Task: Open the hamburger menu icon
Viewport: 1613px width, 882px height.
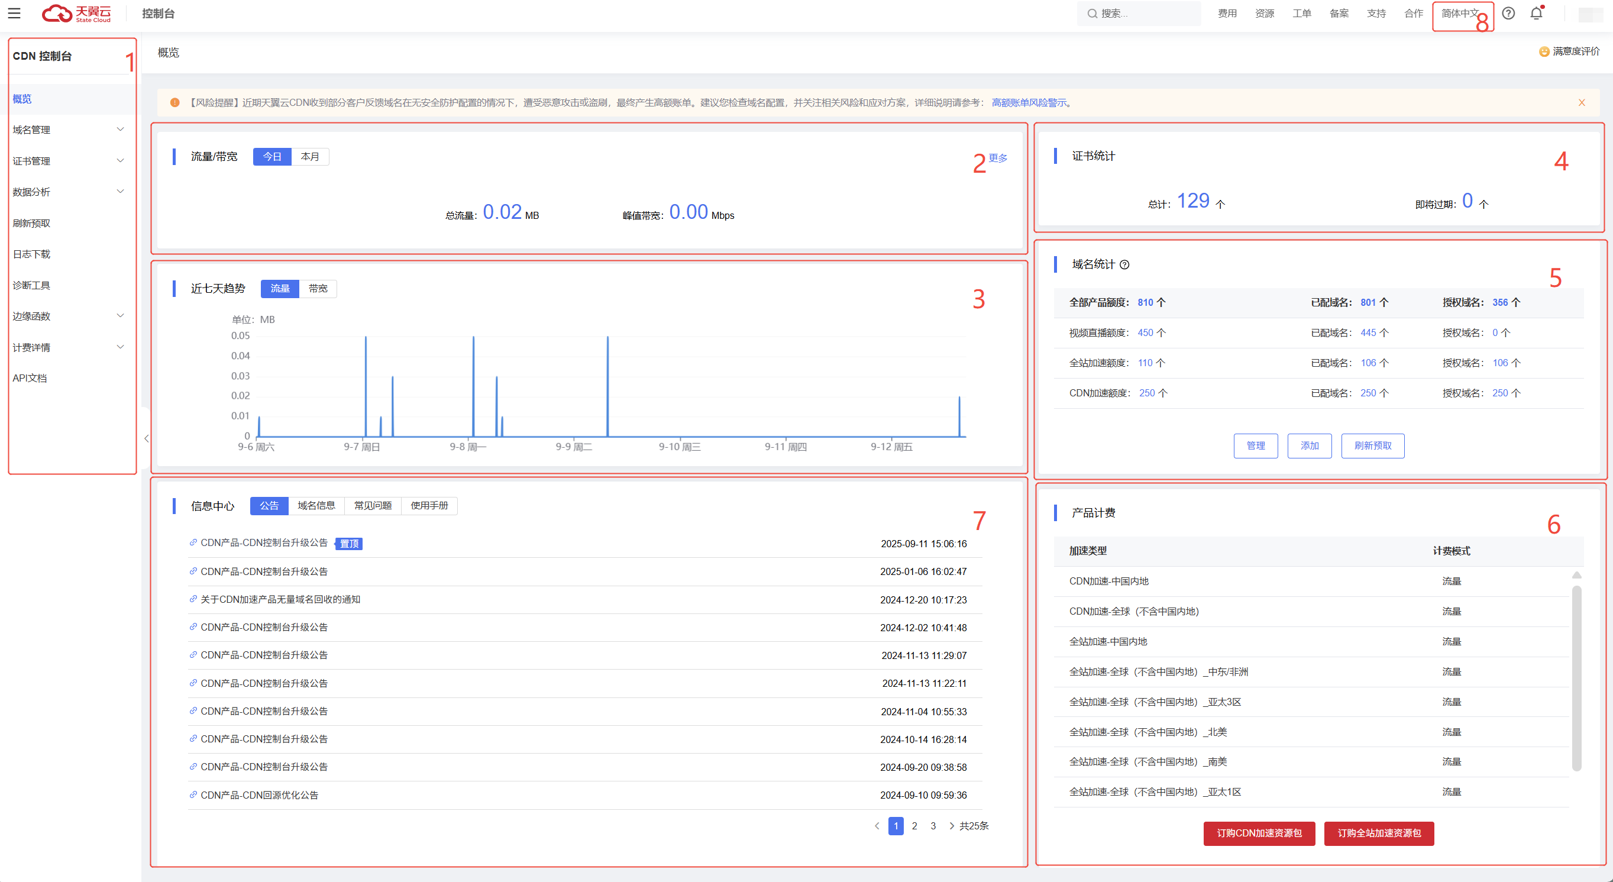Action: tap(14, 13)
